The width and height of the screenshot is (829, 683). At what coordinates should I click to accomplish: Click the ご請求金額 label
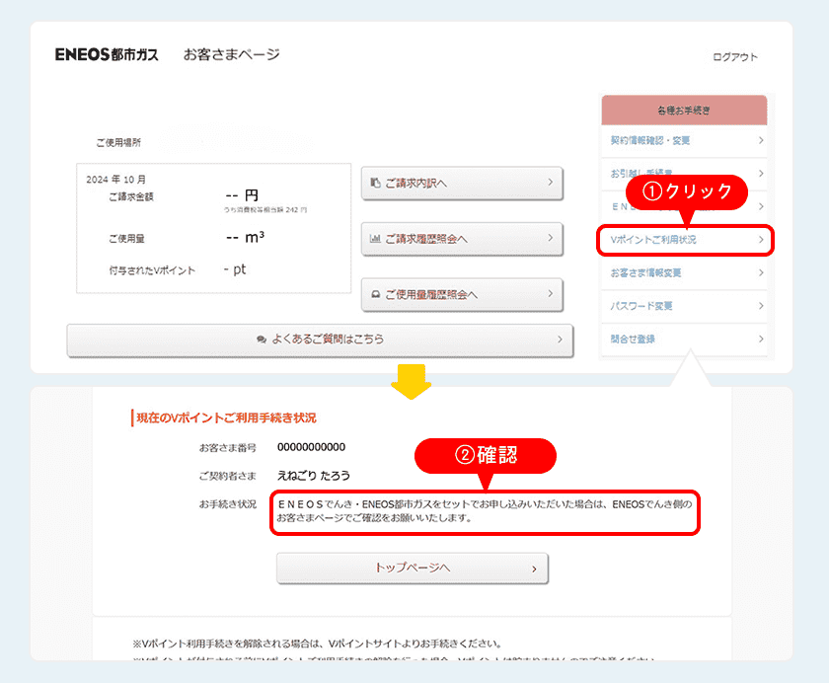tap(131, 197)
